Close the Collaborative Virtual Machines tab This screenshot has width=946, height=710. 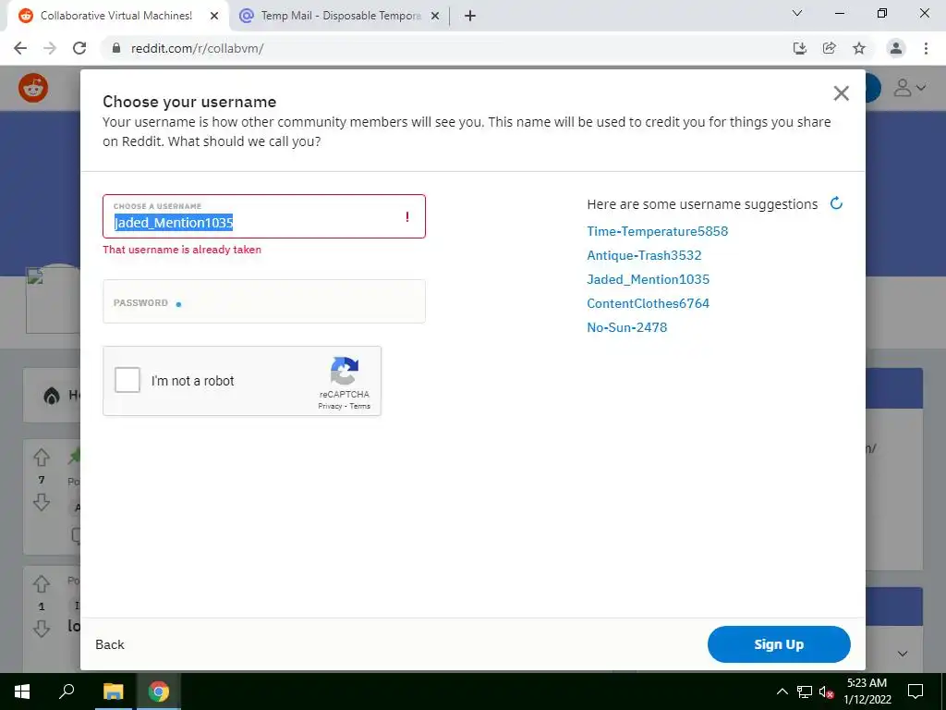214,17
